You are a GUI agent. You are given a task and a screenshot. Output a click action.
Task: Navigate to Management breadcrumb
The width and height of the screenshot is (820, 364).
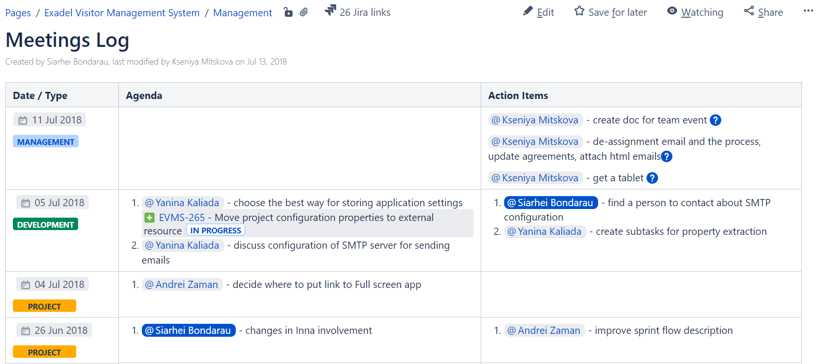[x=243, y=13]
